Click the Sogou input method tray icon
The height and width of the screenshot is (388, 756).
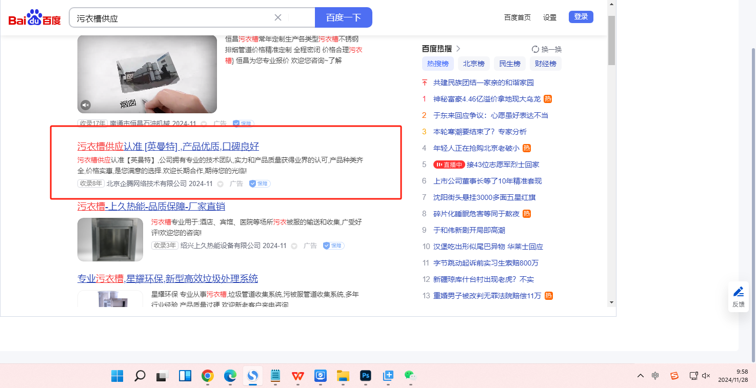click(674, 376)
